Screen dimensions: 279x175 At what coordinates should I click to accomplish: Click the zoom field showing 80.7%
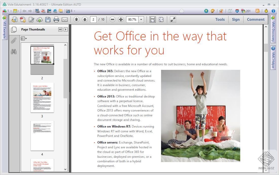[132, 19]
